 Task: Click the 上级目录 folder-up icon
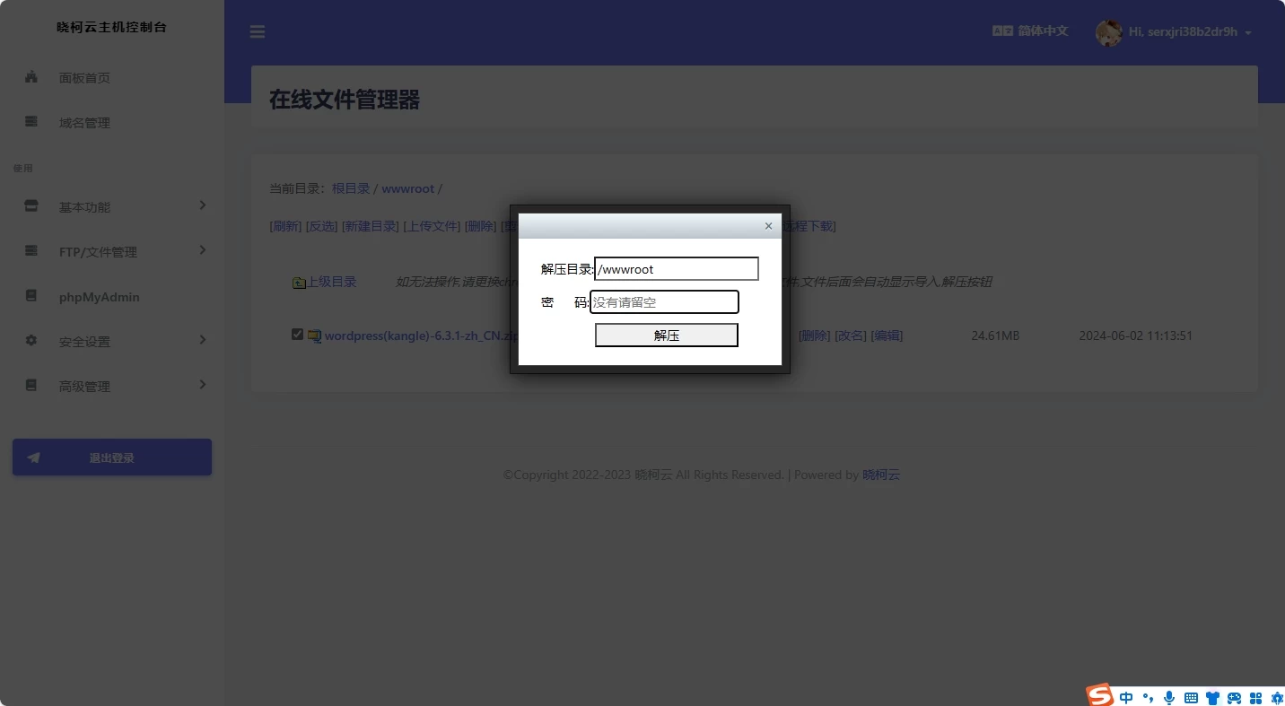click(x=300, y=283)
